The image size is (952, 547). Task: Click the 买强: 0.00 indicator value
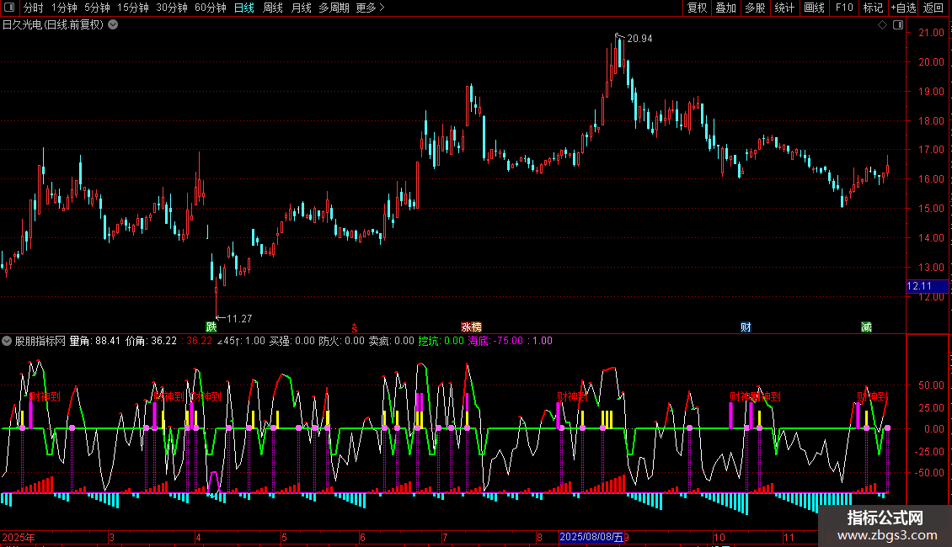pyautogui.click(x=292, y=341)
